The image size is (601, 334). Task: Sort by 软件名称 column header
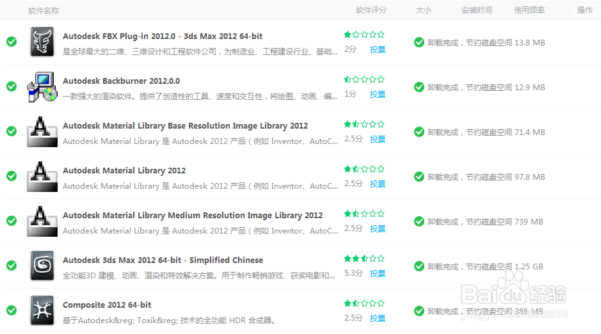click(44, 10)
